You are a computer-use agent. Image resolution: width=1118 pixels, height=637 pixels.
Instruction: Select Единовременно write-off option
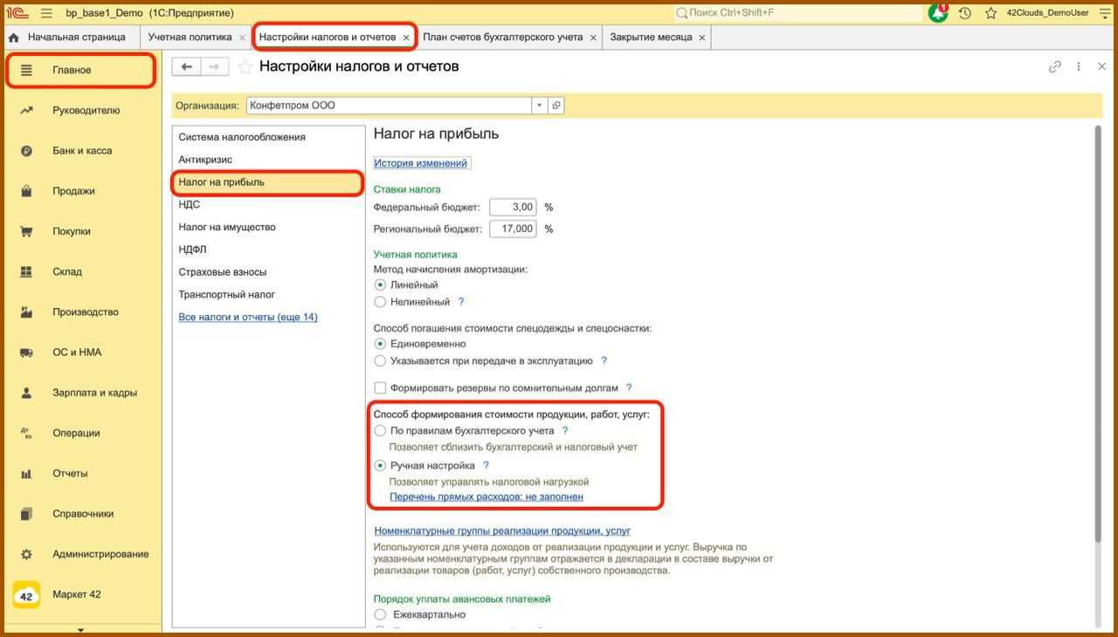pos(380,344)
